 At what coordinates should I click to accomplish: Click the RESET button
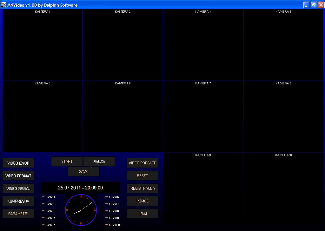tap(143, 176)
